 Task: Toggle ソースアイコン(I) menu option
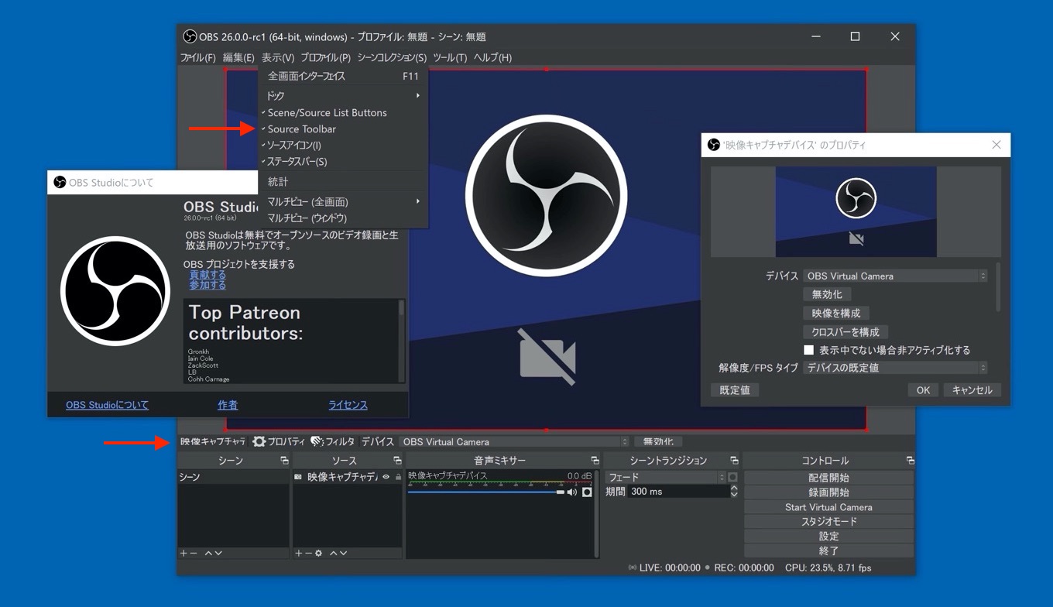click(x=343, y=145)
